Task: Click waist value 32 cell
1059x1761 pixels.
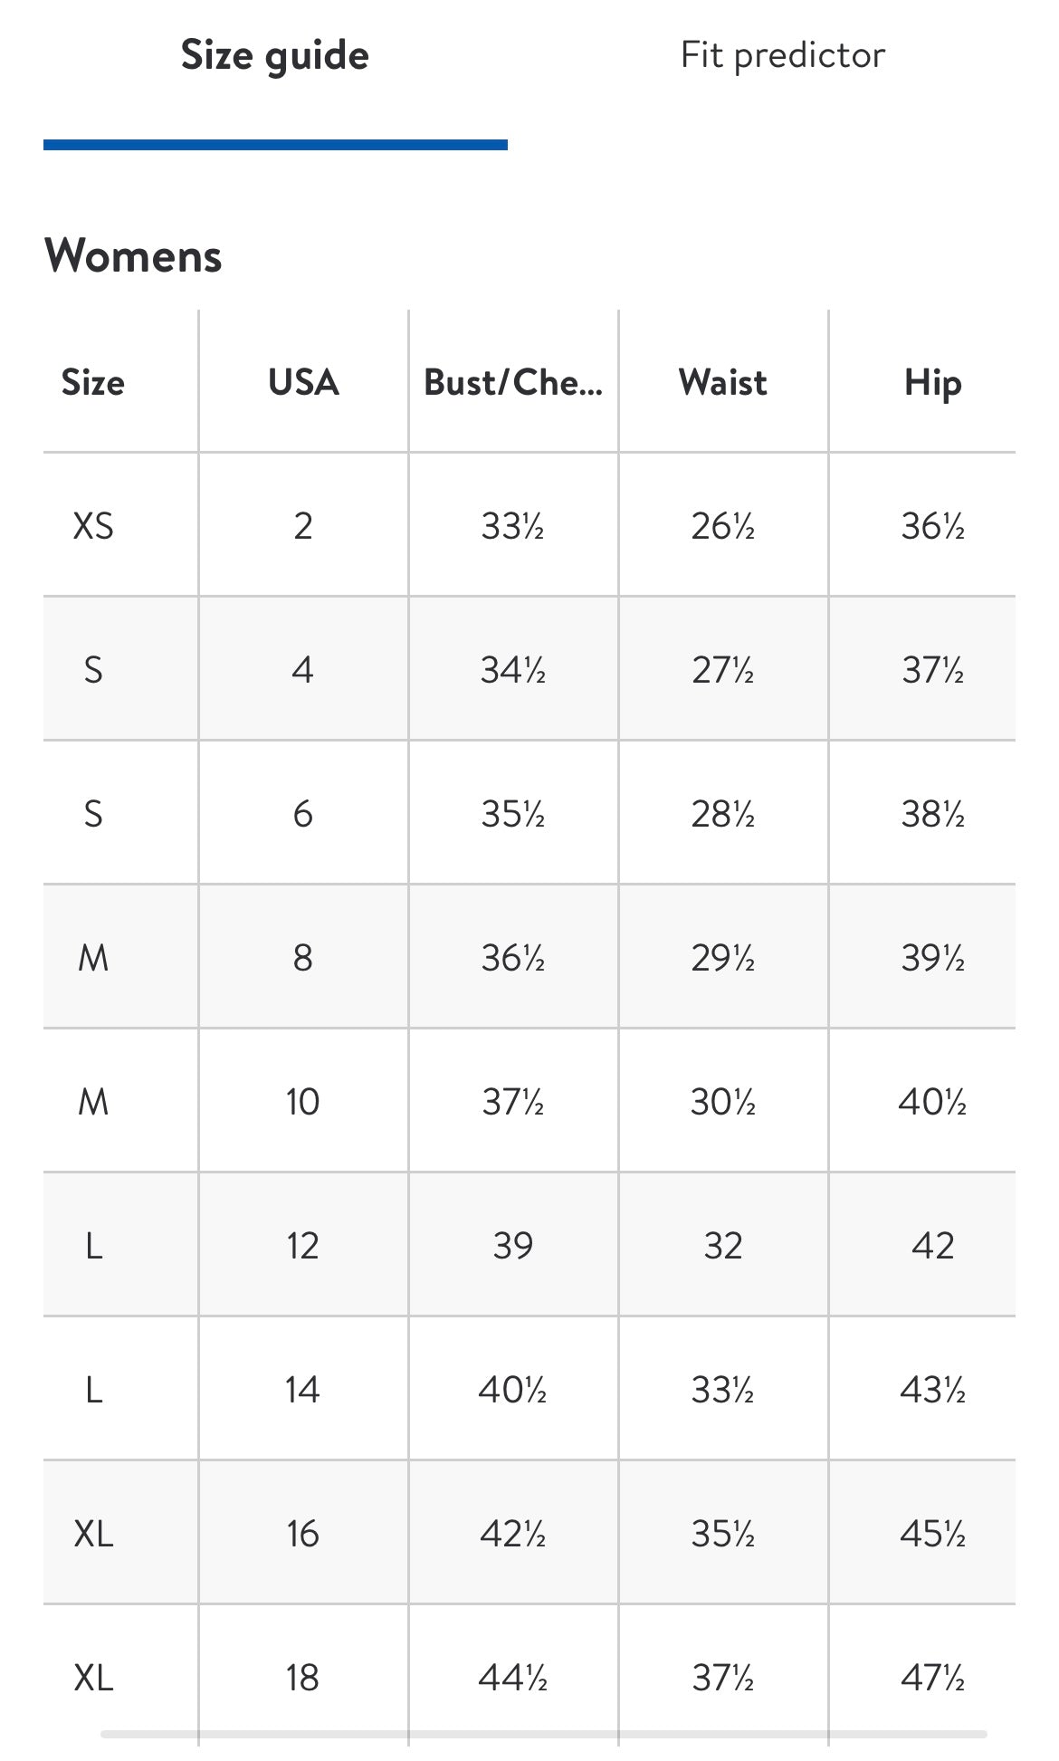Action: coord(723,1246)
